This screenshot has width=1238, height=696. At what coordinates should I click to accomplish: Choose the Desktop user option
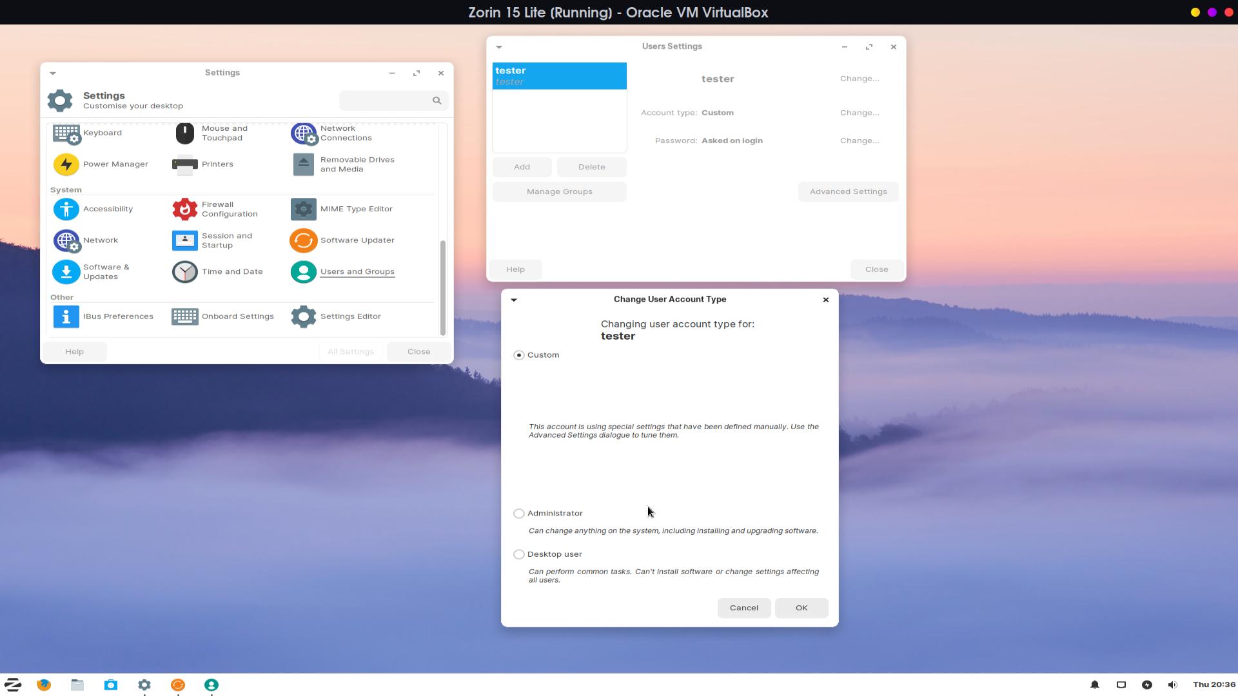click(519, 554)
